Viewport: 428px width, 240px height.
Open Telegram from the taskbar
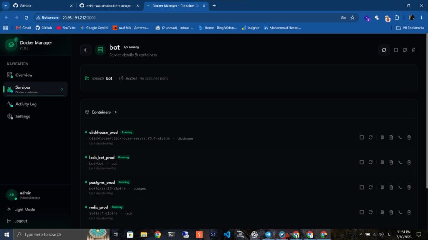click(x=268, y=234)
